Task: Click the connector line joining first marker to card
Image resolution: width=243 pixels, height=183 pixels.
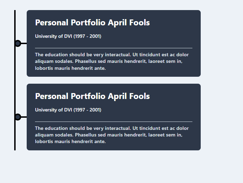Action: [x=24, y=43]
